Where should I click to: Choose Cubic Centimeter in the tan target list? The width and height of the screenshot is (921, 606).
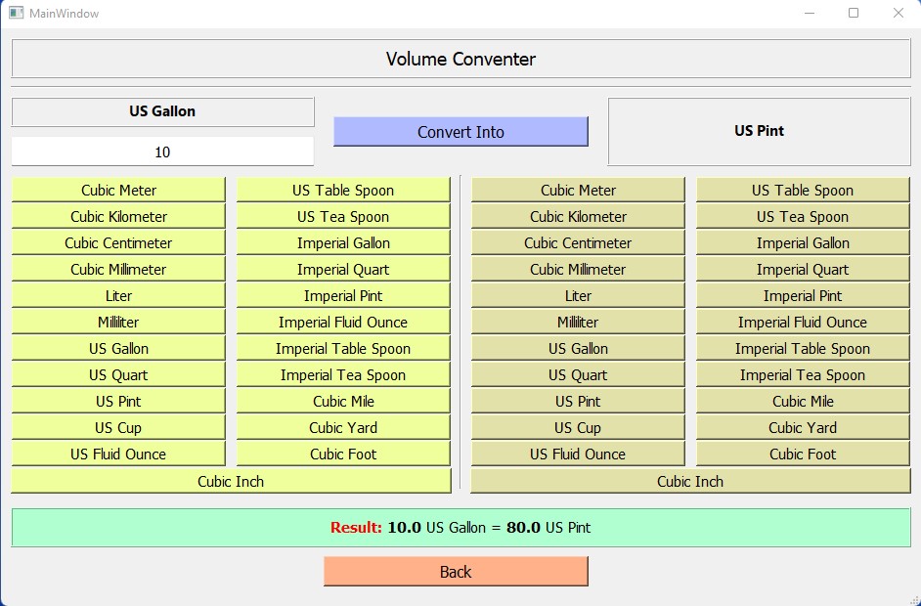578,243
